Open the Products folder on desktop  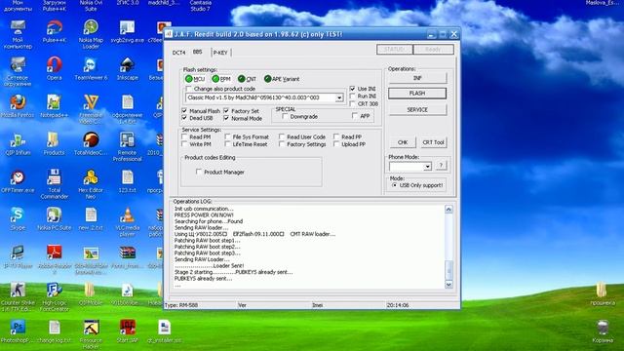(x=55, y=139)
